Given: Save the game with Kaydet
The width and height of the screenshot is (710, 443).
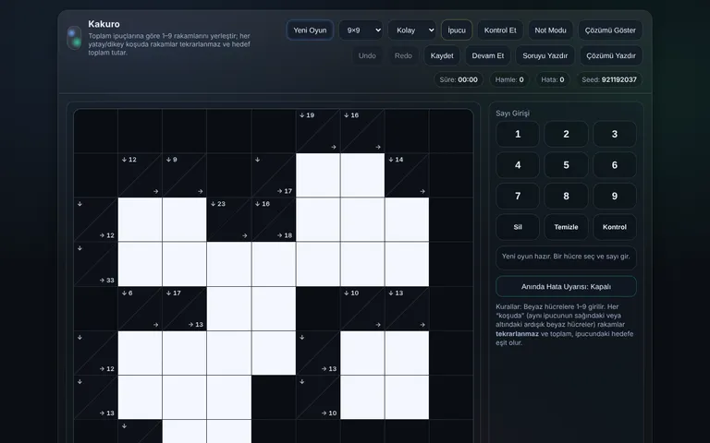Looking at the screenshot, I should point(442,55).
